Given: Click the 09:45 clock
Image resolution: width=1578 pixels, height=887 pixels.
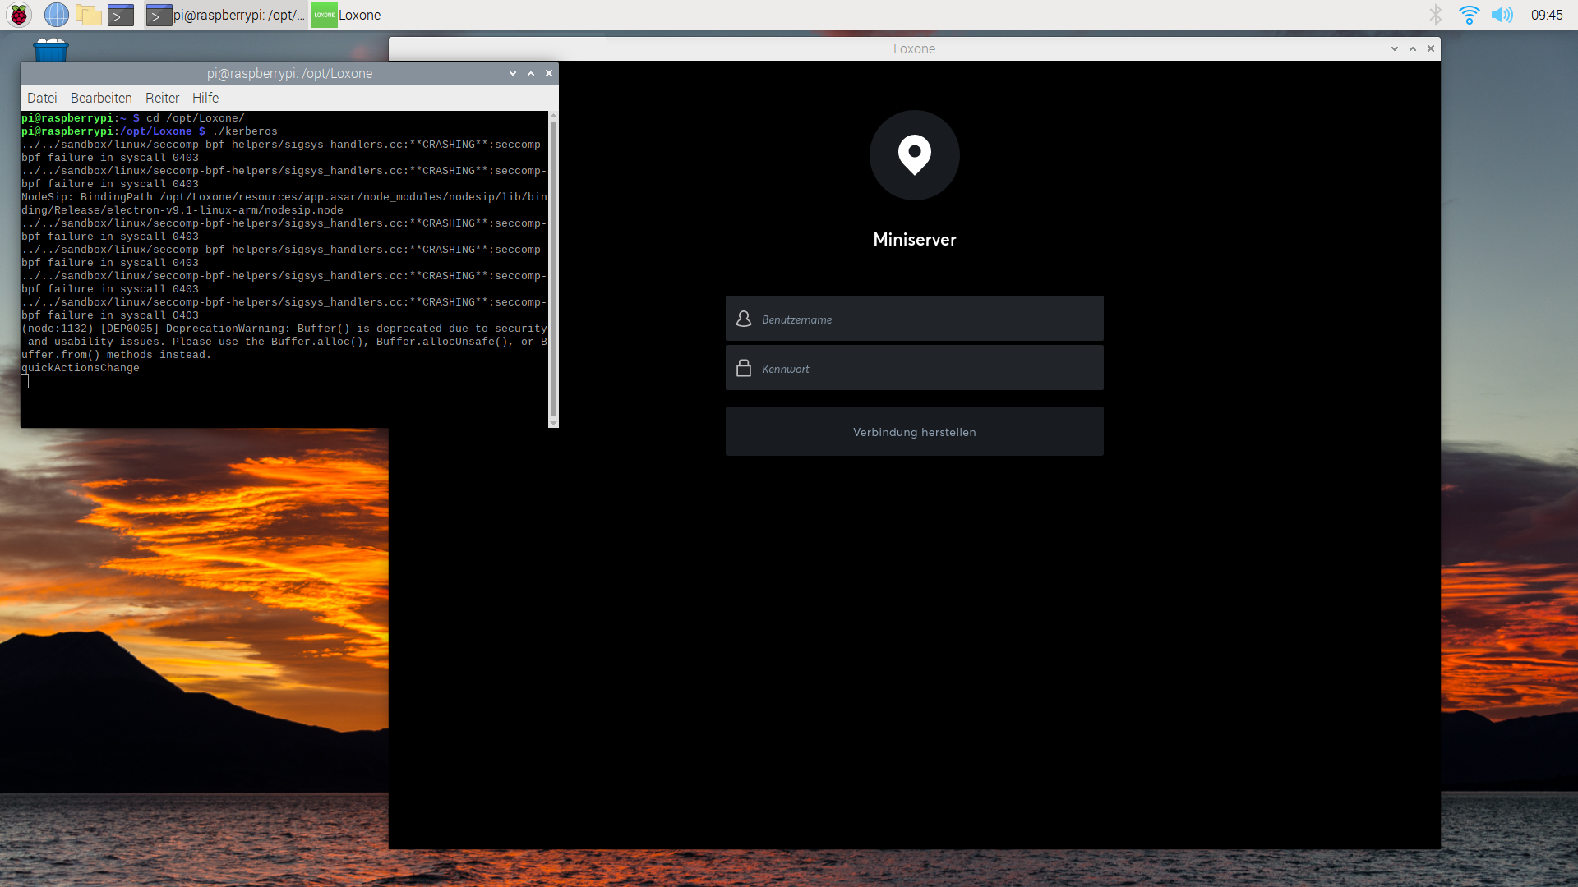Looking at the screenshot, I should [1547, 15].
